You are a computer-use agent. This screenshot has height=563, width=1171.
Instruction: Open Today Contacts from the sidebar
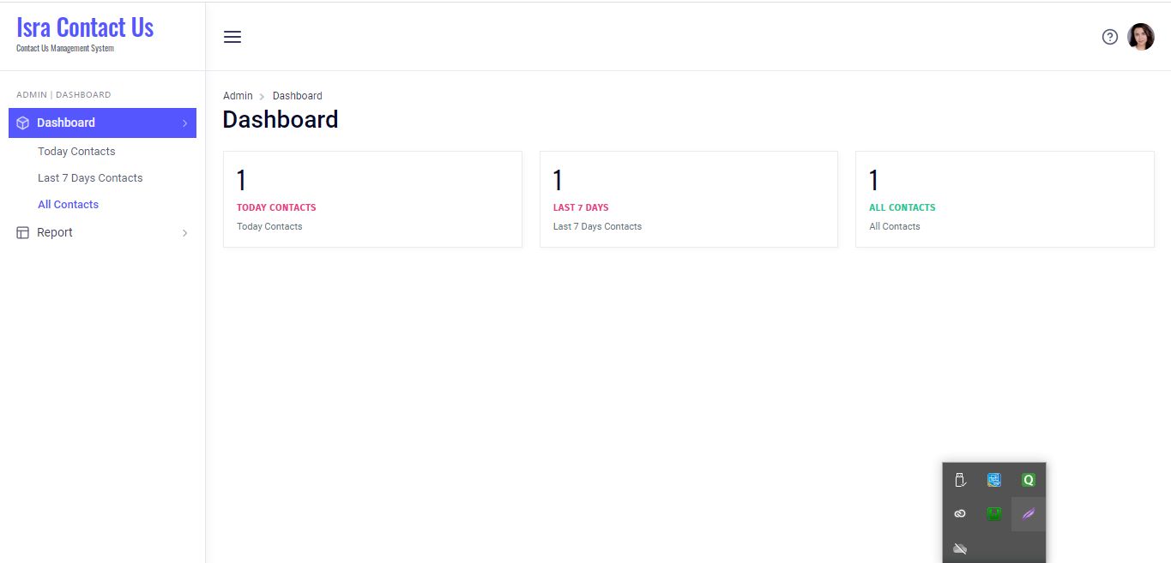point(76,152)
